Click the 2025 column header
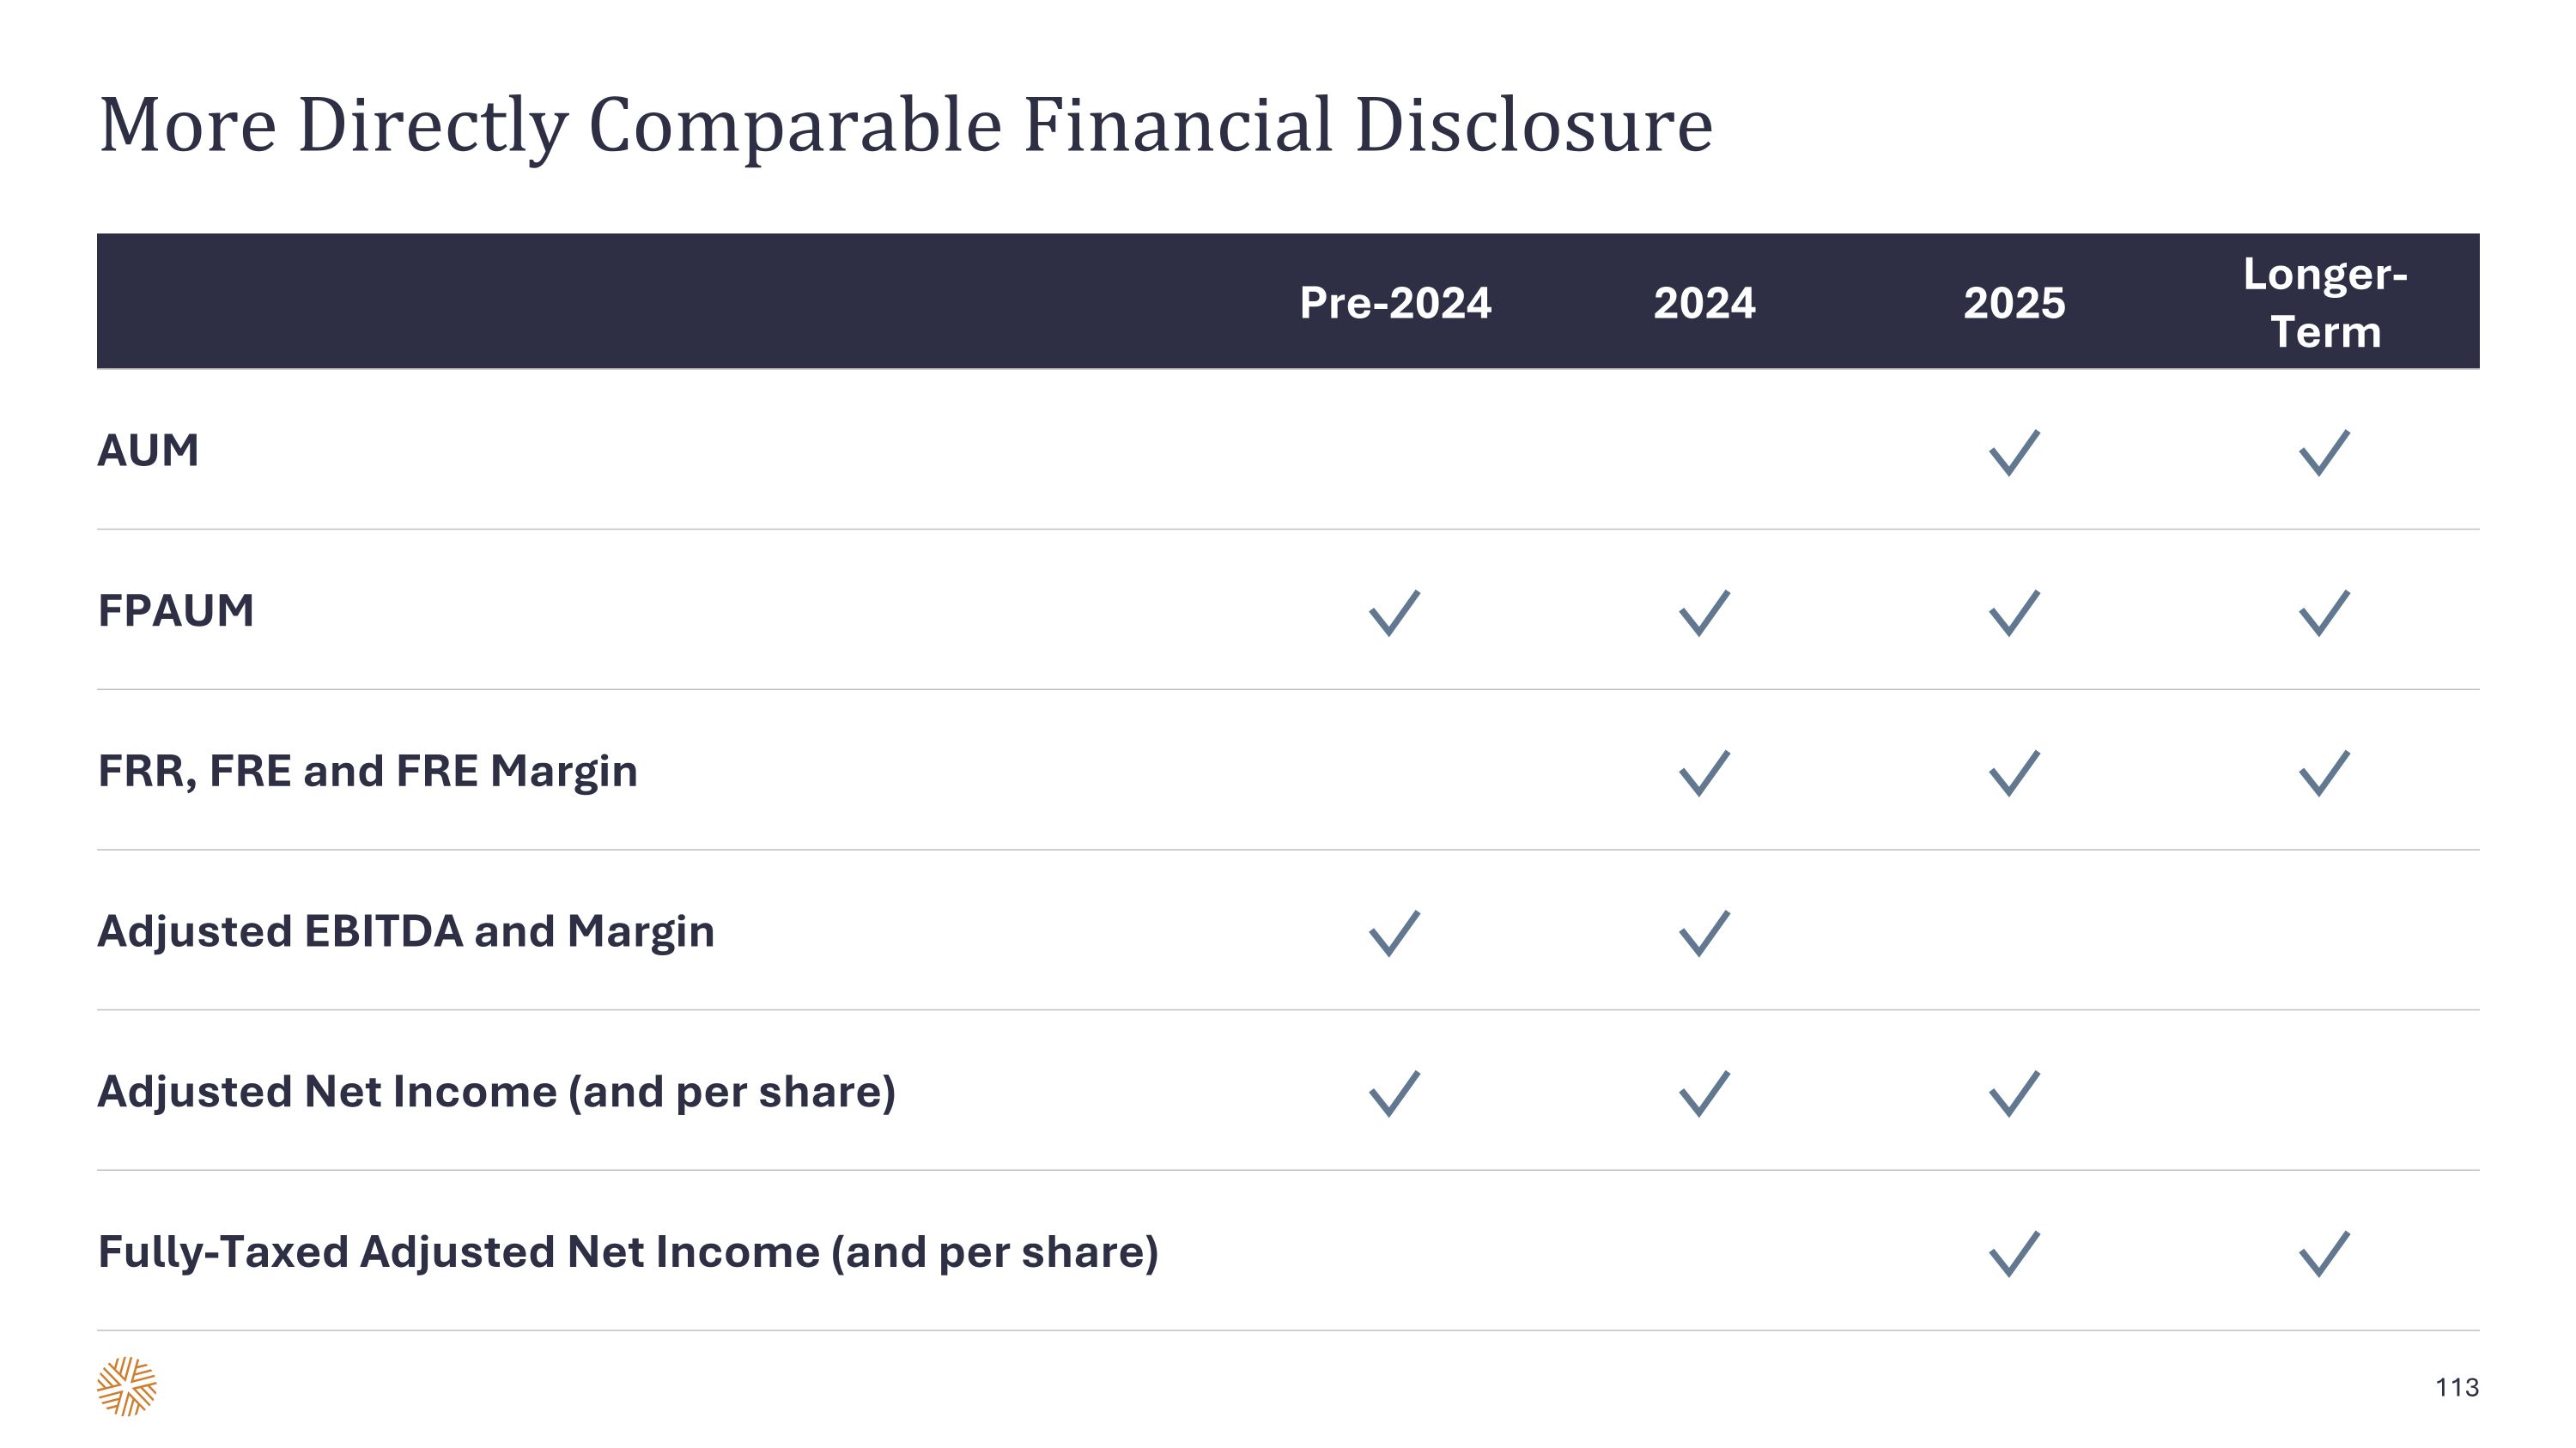Image resolution: width=2576 pixels, height=1448 pixels. click(x=2014, y=303)
